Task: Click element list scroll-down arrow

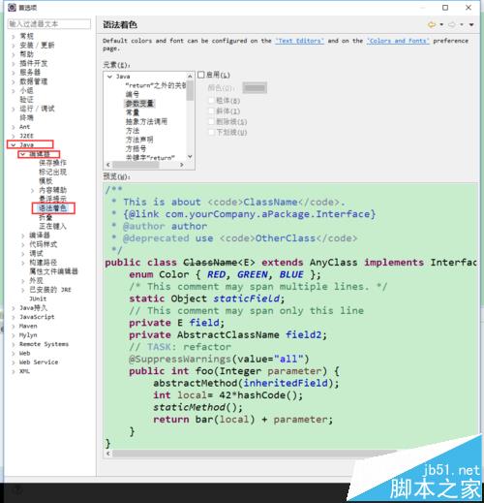Action: coord(190,156)
